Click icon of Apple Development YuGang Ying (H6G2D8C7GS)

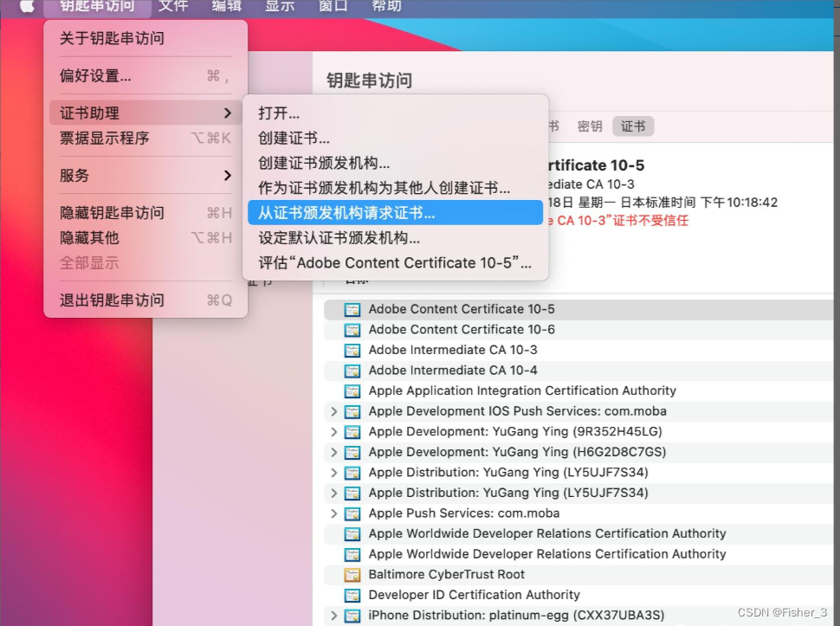352,452
